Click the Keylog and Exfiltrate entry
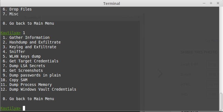Viewport: 223px width, 112px height. point(30,47)
